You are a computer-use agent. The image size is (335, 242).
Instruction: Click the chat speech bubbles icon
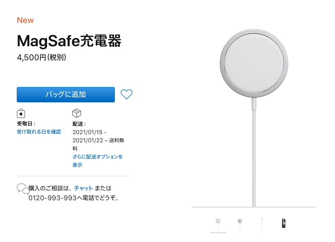point(23,189)
